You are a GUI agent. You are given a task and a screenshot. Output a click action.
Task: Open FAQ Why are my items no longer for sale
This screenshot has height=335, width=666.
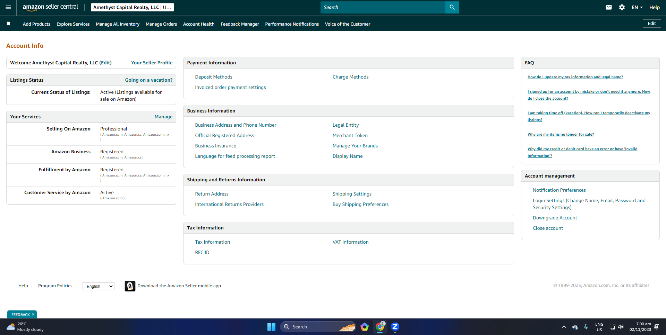tap(561, 134)
